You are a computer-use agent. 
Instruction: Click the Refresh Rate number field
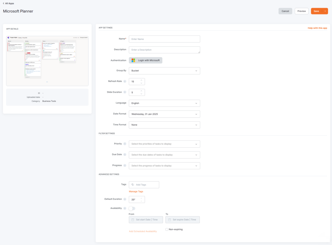click(x=137, y=82)
